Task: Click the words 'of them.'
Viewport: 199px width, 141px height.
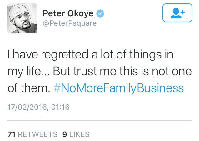Action: click(29, 88)
